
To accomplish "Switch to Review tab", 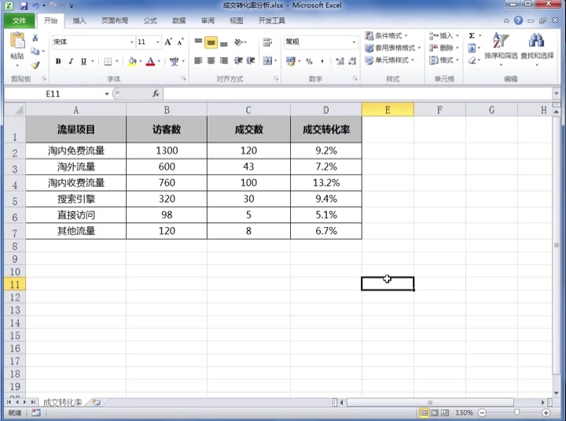I will [x=208, y=20].
